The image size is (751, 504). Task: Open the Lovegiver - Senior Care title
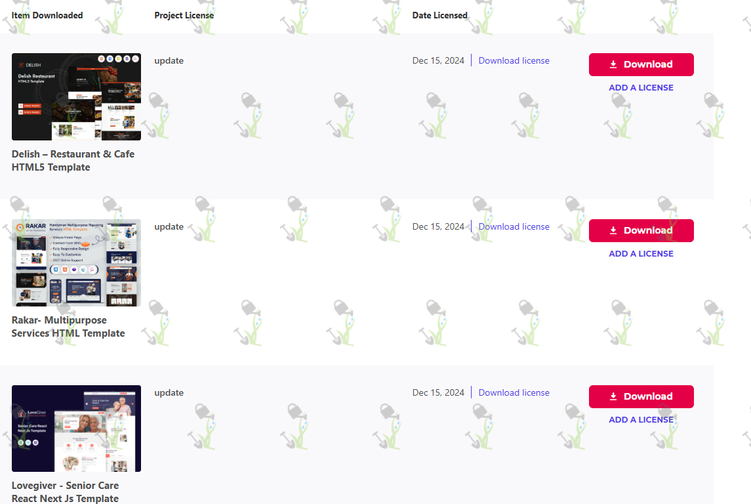click(65, 492)
